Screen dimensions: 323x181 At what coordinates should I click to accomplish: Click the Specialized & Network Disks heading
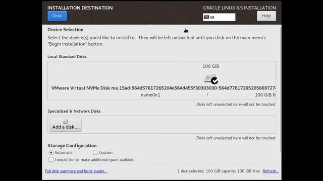tap(74, 111)
